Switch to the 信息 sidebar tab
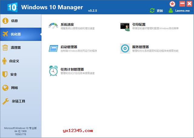 [x=21, y=21]
